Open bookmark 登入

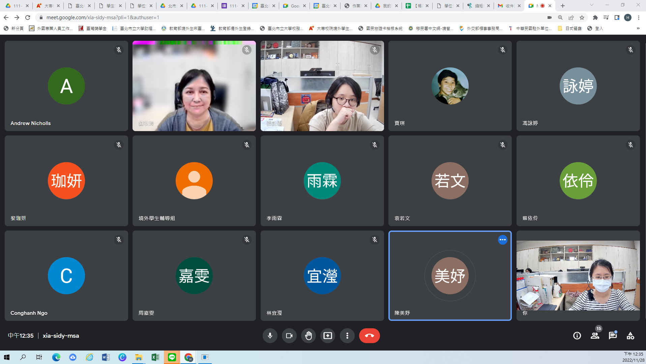(x=595, y=29)
